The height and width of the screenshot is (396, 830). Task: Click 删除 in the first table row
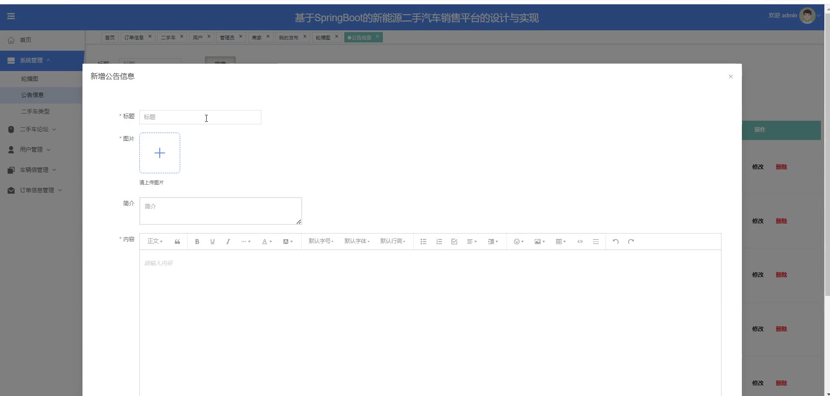point(781,167)
